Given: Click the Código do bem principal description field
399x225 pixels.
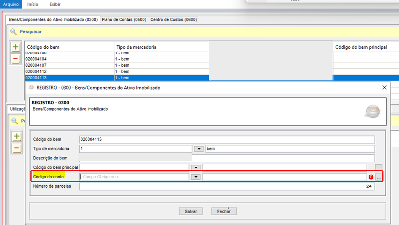Looking at the screenshot, I should (285, 167).
